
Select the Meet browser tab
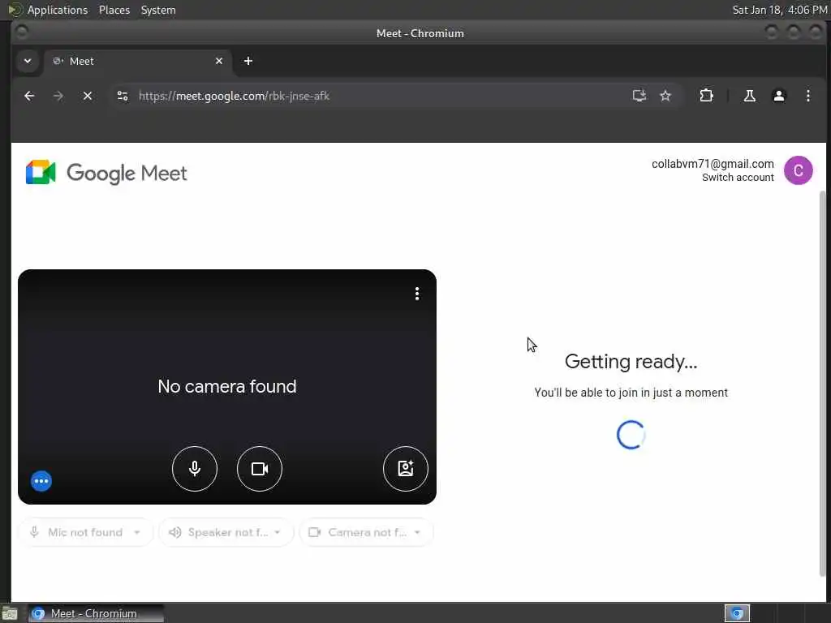click(138, 61)
